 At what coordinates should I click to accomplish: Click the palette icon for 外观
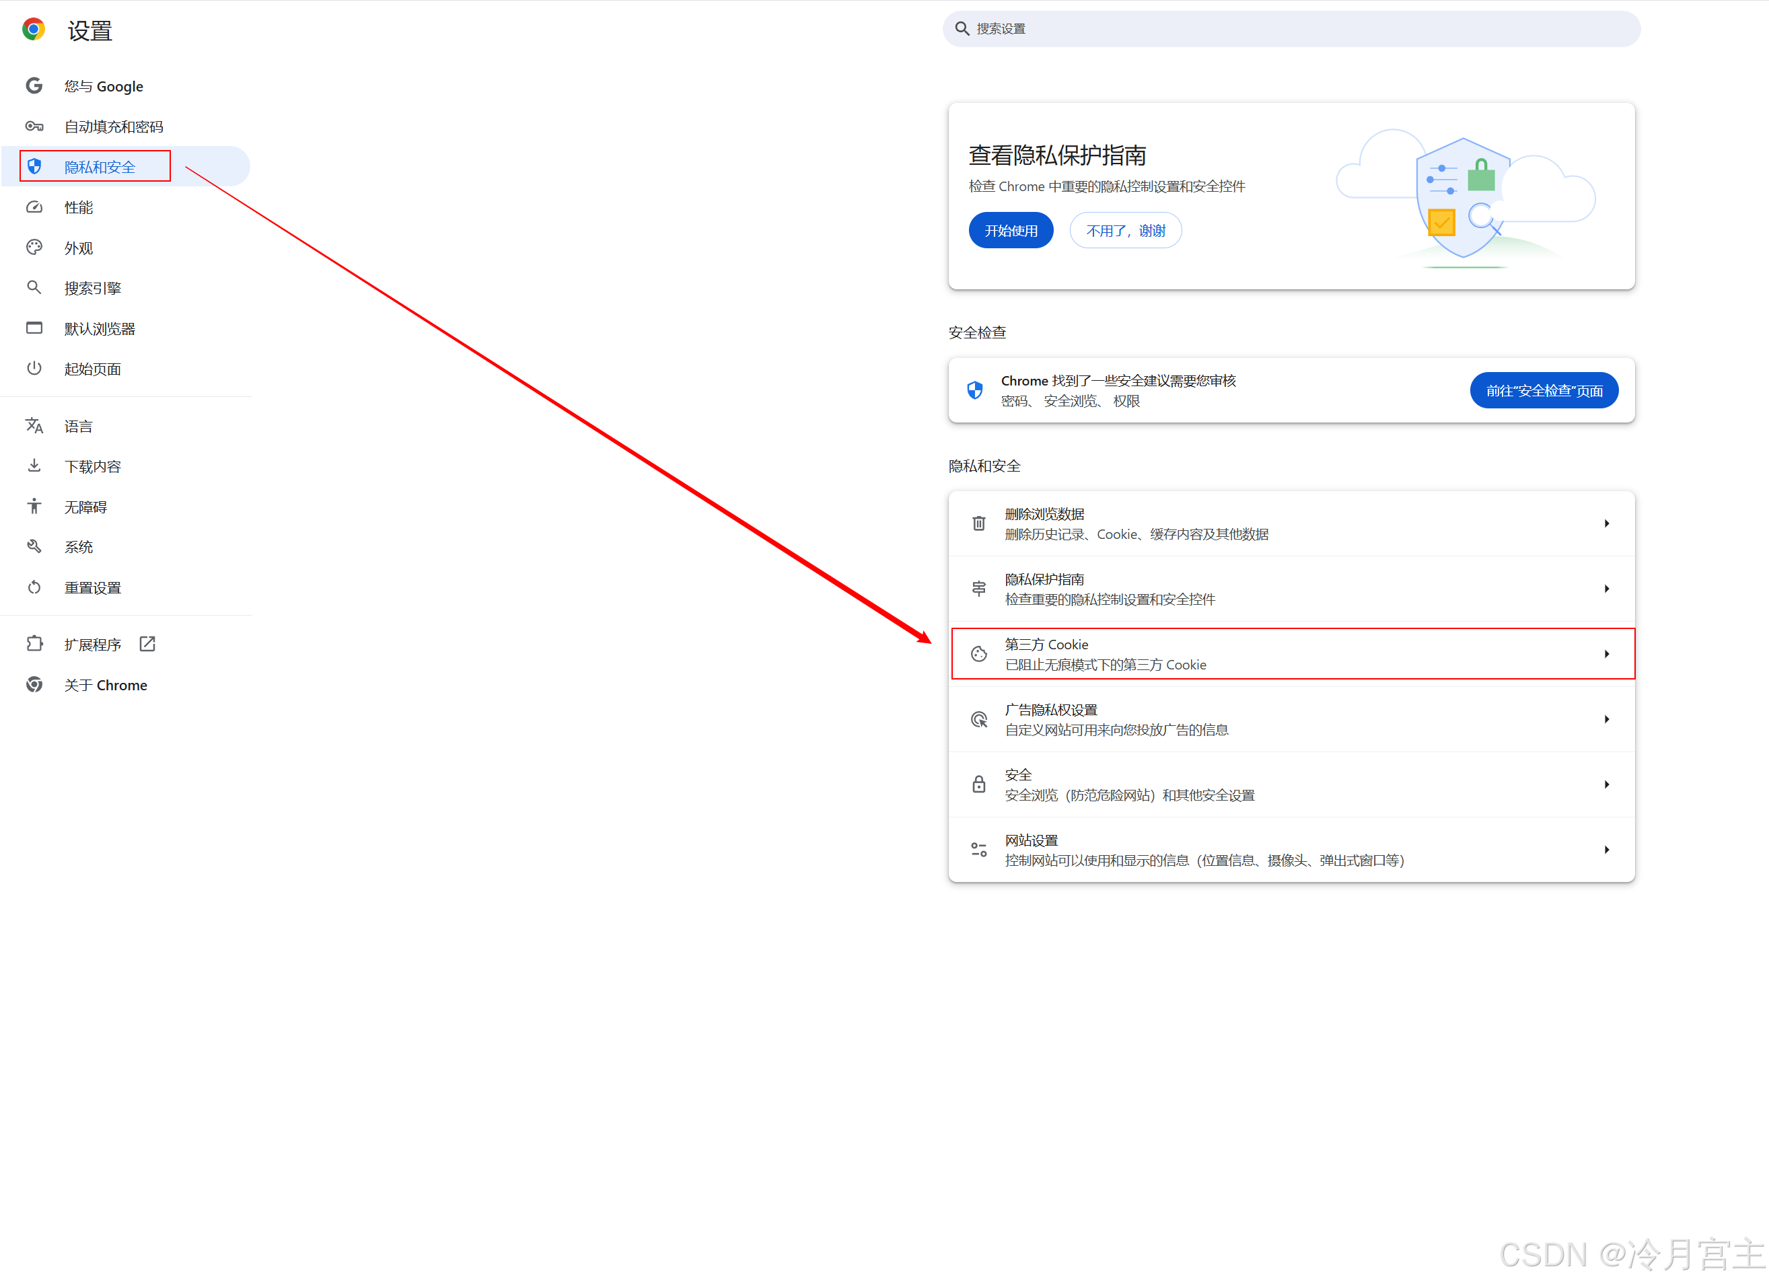pyautogui.click(x=34, y=247)
